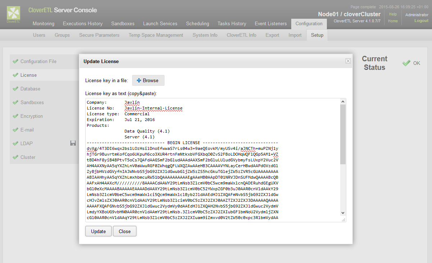432x263 pixels.
Task: Click the 'Administrator' user label
Action: [417, 15]
